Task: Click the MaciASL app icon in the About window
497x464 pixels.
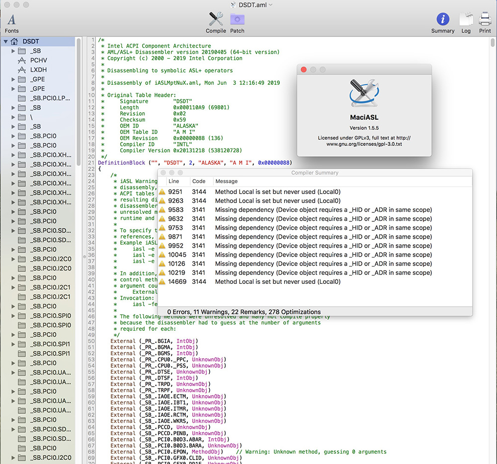Action: pyautogui.click(x=364, y=93)
